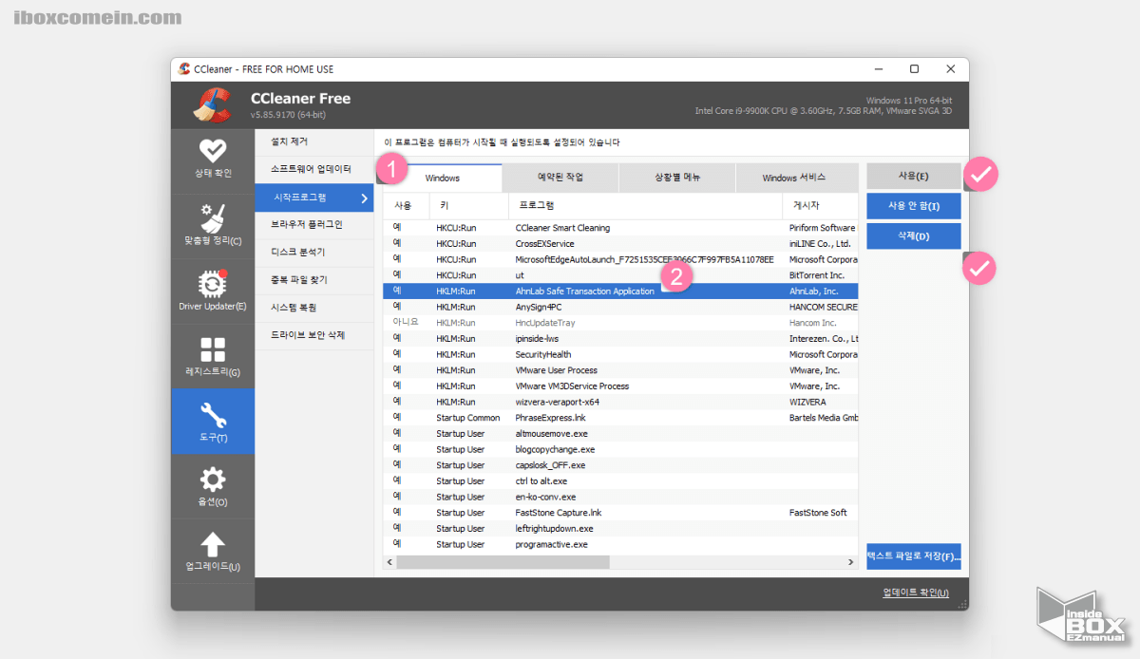Screen dimensions: 1140x659
Task: Disable the entry using 사용 안 함(I)
Action: click(x=912, y=205)
